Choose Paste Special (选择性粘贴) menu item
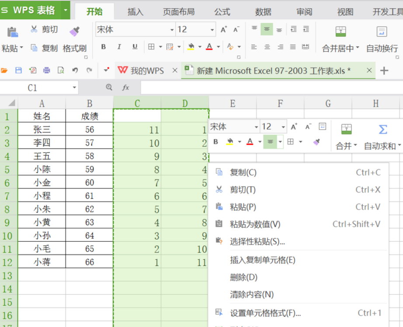 (298, 241)
